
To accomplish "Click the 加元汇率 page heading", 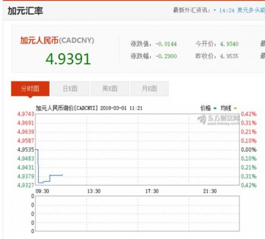I will 25,11.
